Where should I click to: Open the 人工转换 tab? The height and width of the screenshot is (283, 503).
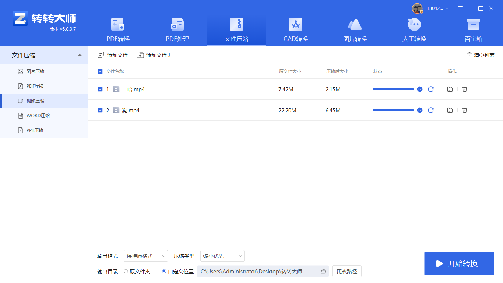[414, 30]
